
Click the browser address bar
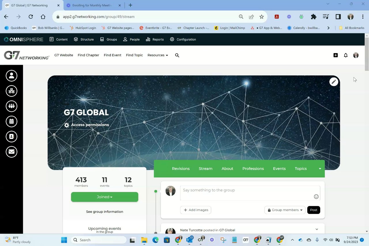click(x=147, y=17)
